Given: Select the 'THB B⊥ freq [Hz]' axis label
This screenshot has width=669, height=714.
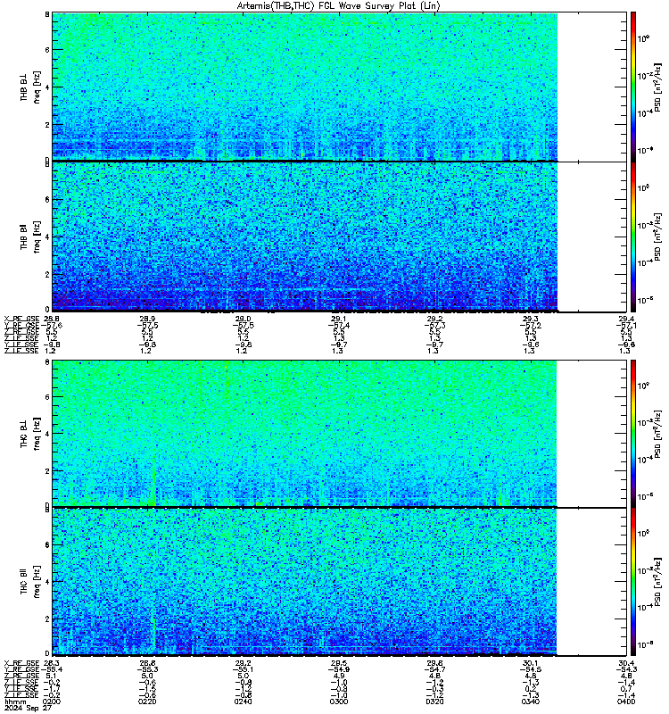Looking at the screenshot, I should [x=30, y=87].
